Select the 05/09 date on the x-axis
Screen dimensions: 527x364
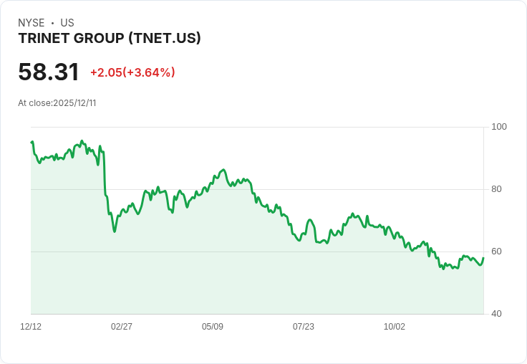coord(213,327)
